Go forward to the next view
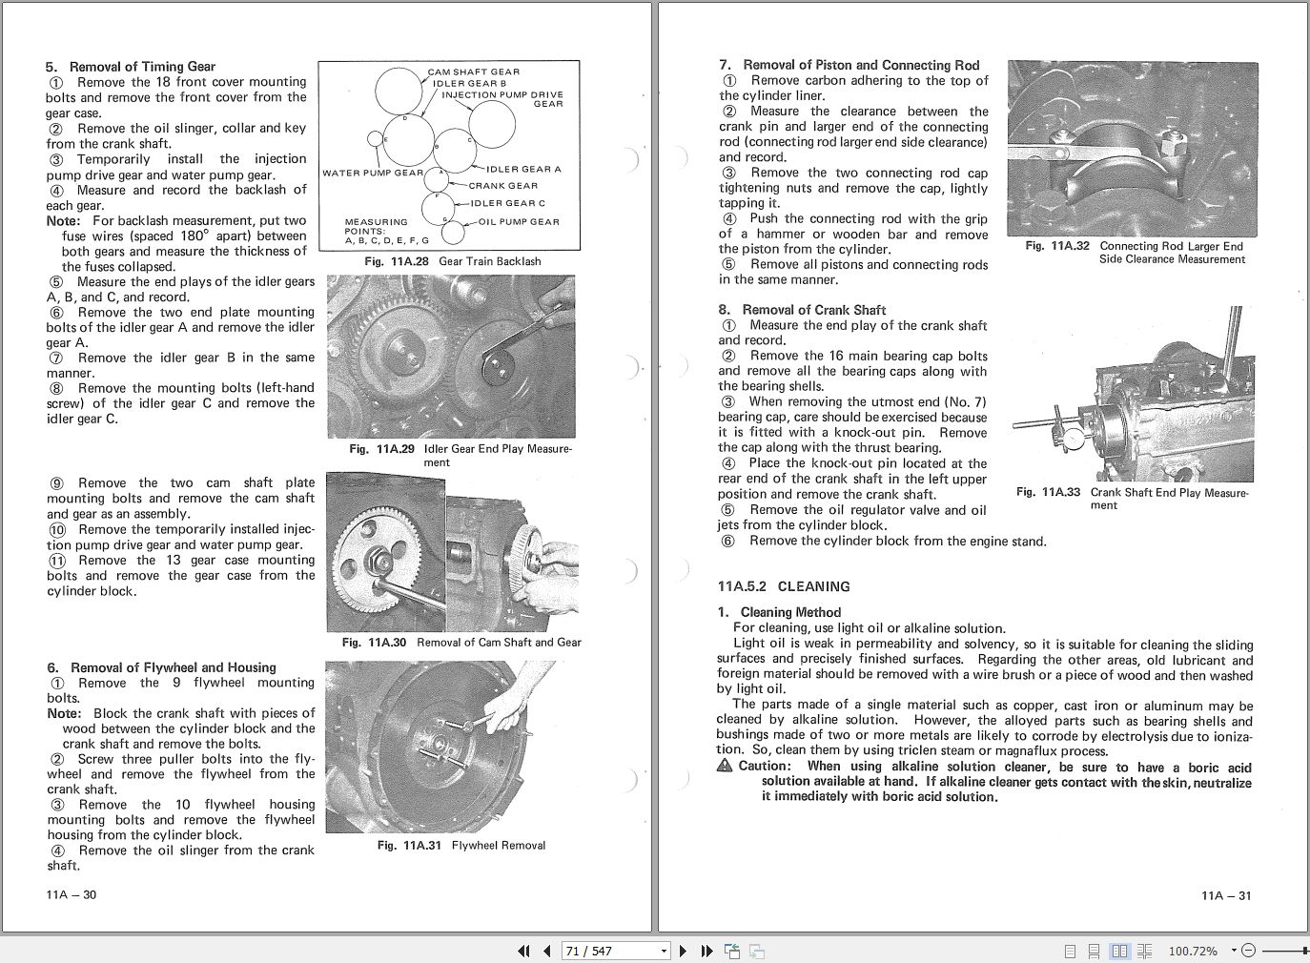1310x963 pixels. [x=756, y=951]
